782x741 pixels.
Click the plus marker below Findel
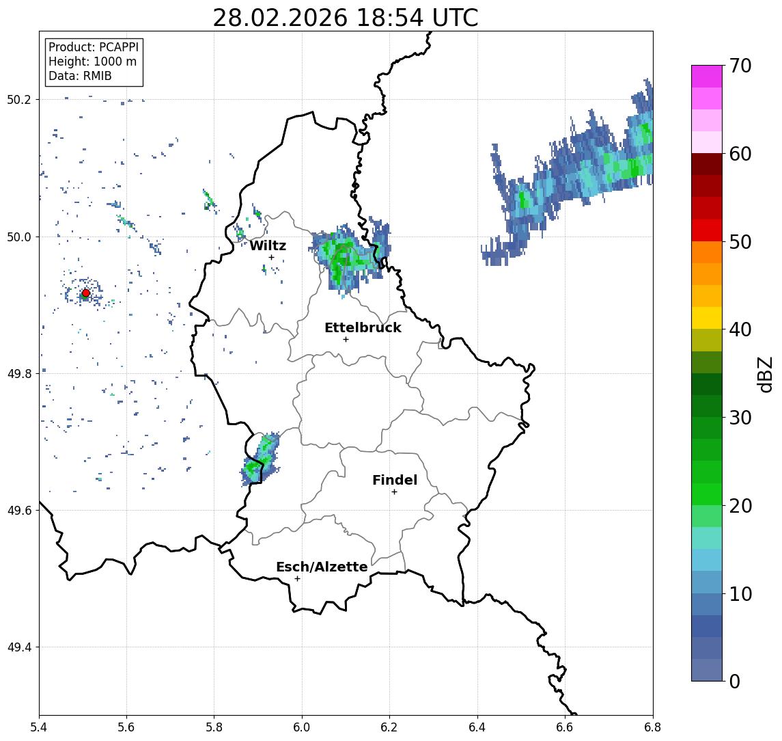(394, 492)
